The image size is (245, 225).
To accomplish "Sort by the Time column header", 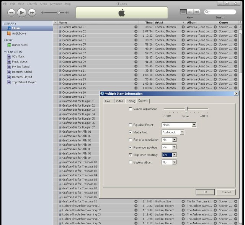I will pyautogui.click(x=146, y=23).
